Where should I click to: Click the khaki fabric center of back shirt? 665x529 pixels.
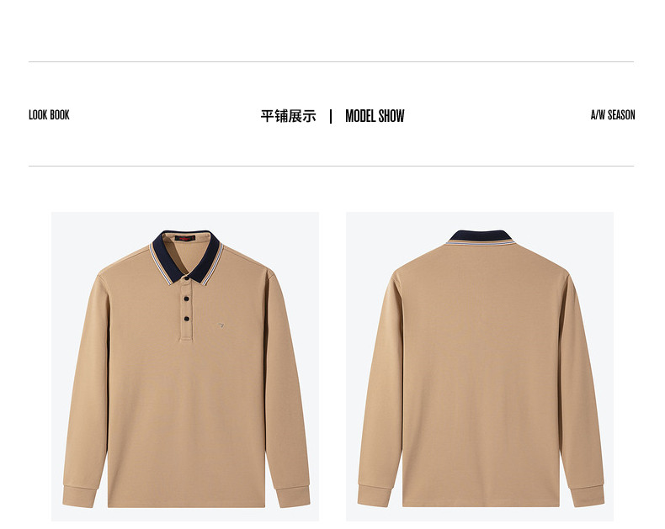coord(481,373)
